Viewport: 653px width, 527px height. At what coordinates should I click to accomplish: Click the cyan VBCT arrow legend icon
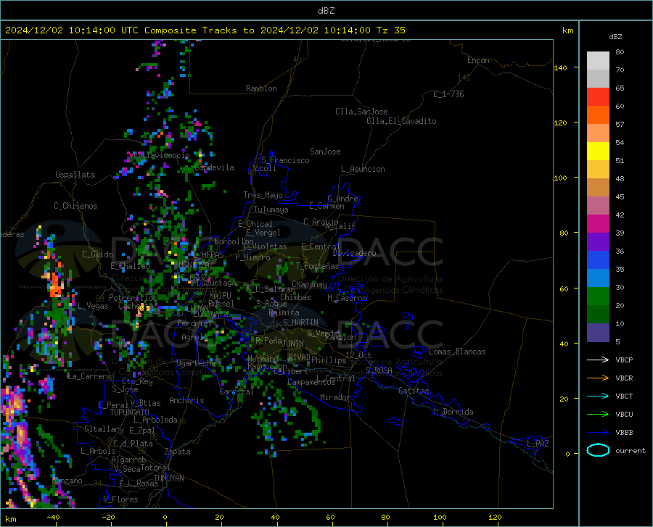(x=598, y=396)
